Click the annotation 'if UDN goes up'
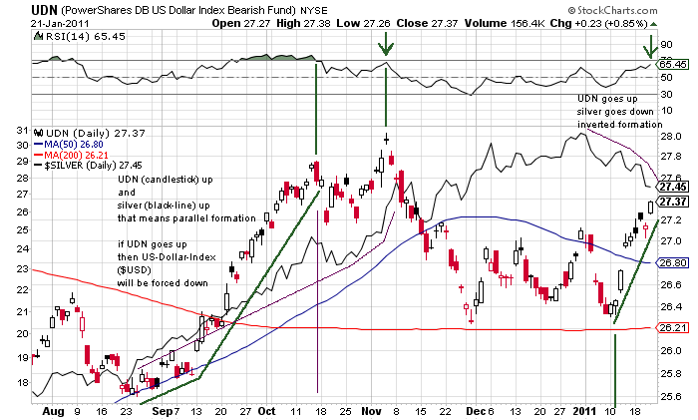The width and height of the screenshot is (698, 420). click(153, 244)
